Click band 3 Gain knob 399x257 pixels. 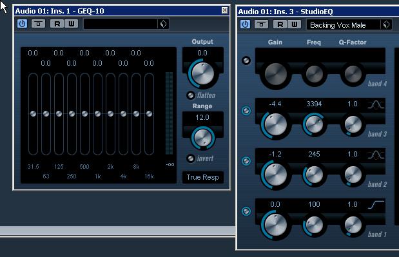276,124
